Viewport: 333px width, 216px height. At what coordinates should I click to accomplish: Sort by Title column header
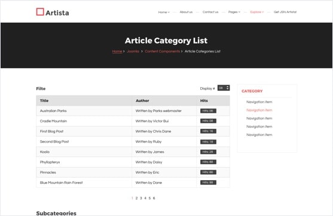(44, 101)
